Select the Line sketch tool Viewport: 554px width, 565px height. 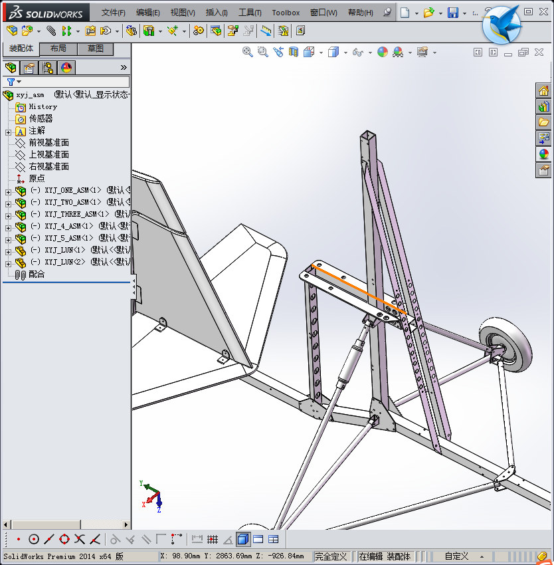[48, 539]
